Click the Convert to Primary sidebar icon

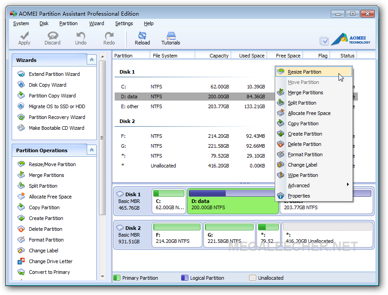21,272
